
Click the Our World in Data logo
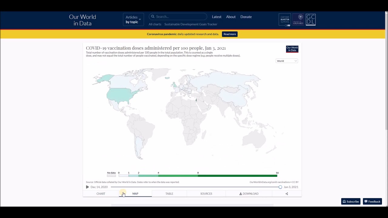click(x=82, y=20)
